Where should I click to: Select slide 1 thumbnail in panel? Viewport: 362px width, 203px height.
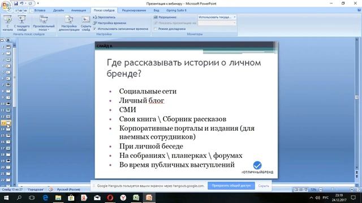8,47
